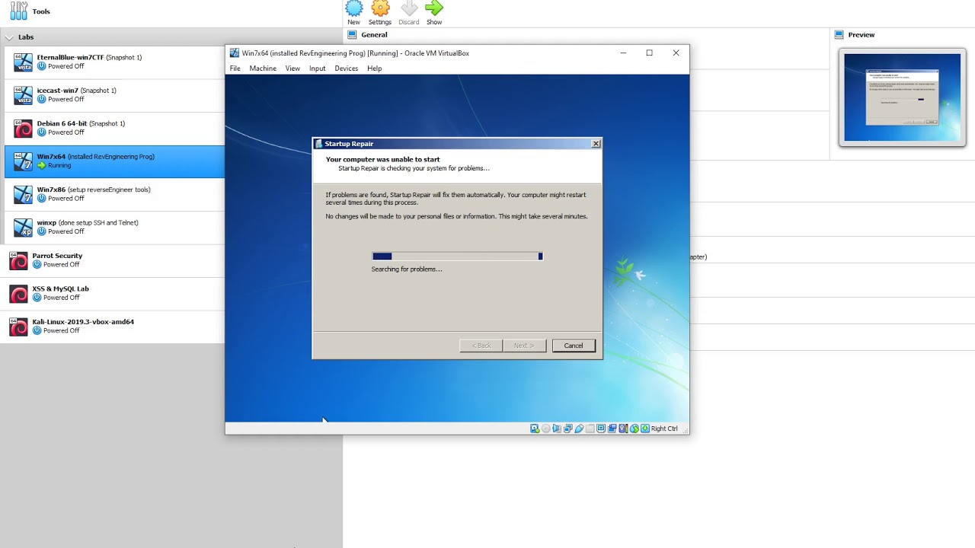Click the General section monitor icon
975x548 pixels.
pos(352,34)
